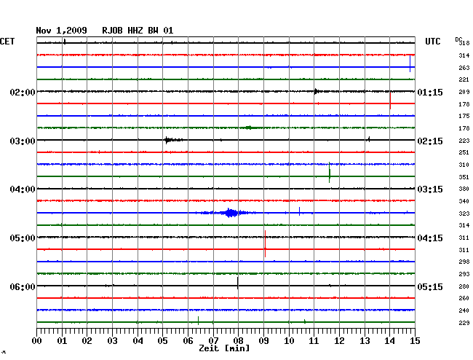Click the 'UTC' time zone label
This screenshot has width=473, height=360.
pos(432,42)
